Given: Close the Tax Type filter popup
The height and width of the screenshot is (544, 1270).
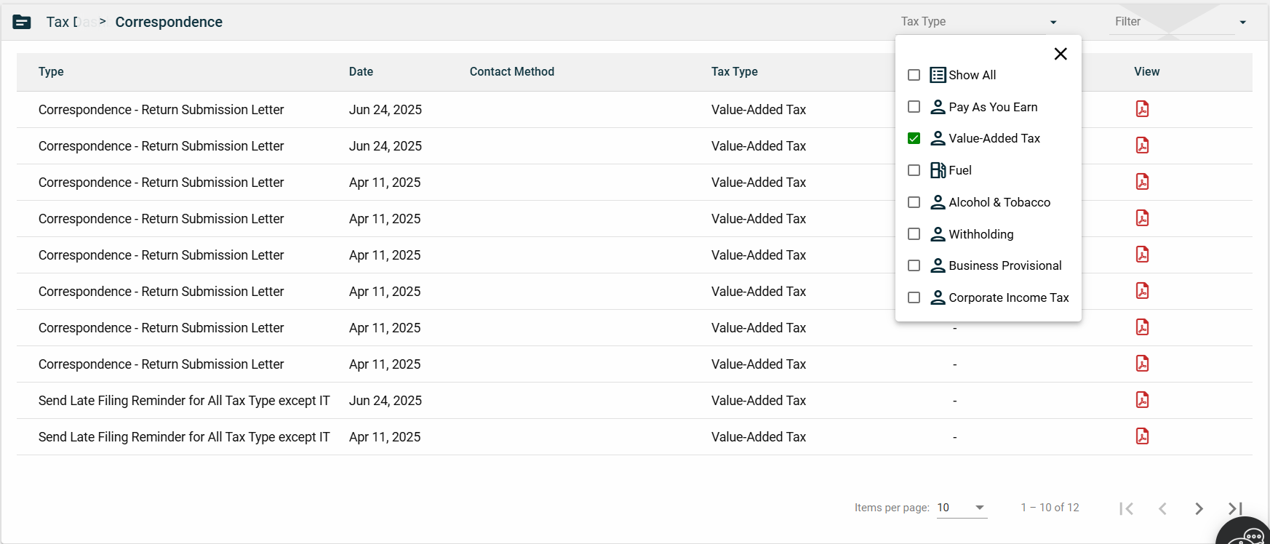Looking at the screenshot, I should 1061,54.
